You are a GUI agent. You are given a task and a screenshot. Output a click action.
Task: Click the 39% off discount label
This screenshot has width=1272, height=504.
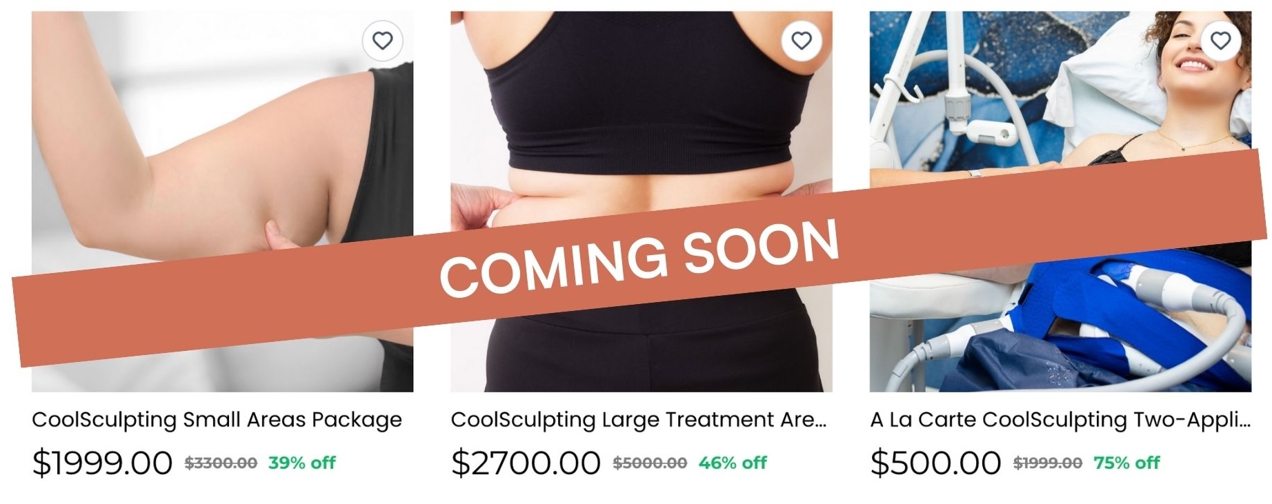click(302, 463)
